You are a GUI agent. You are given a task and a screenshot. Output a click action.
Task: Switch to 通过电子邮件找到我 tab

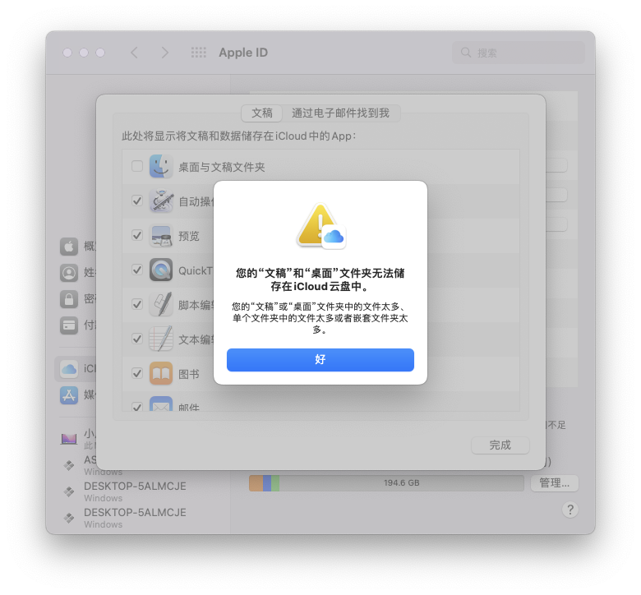pos(340,113)
